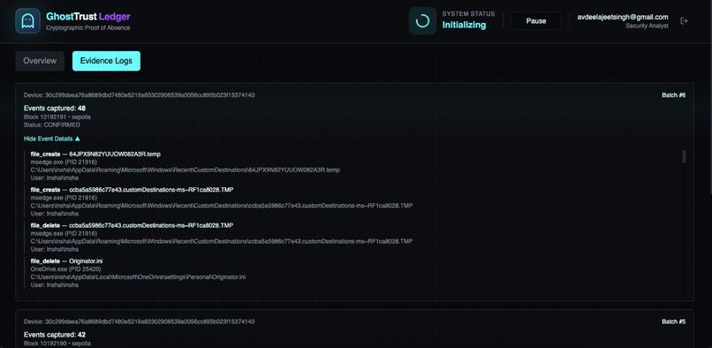This screenshot has height=348, width=712.
Task: Click the Batch #6 label
Action: pos(673,95)
